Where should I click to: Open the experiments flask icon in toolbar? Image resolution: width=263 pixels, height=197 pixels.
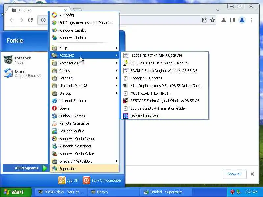click(224, 20)
